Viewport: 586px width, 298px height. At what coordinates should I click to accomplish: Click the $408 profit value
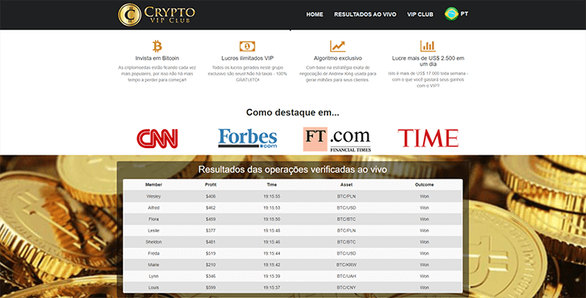click(211, 196)
